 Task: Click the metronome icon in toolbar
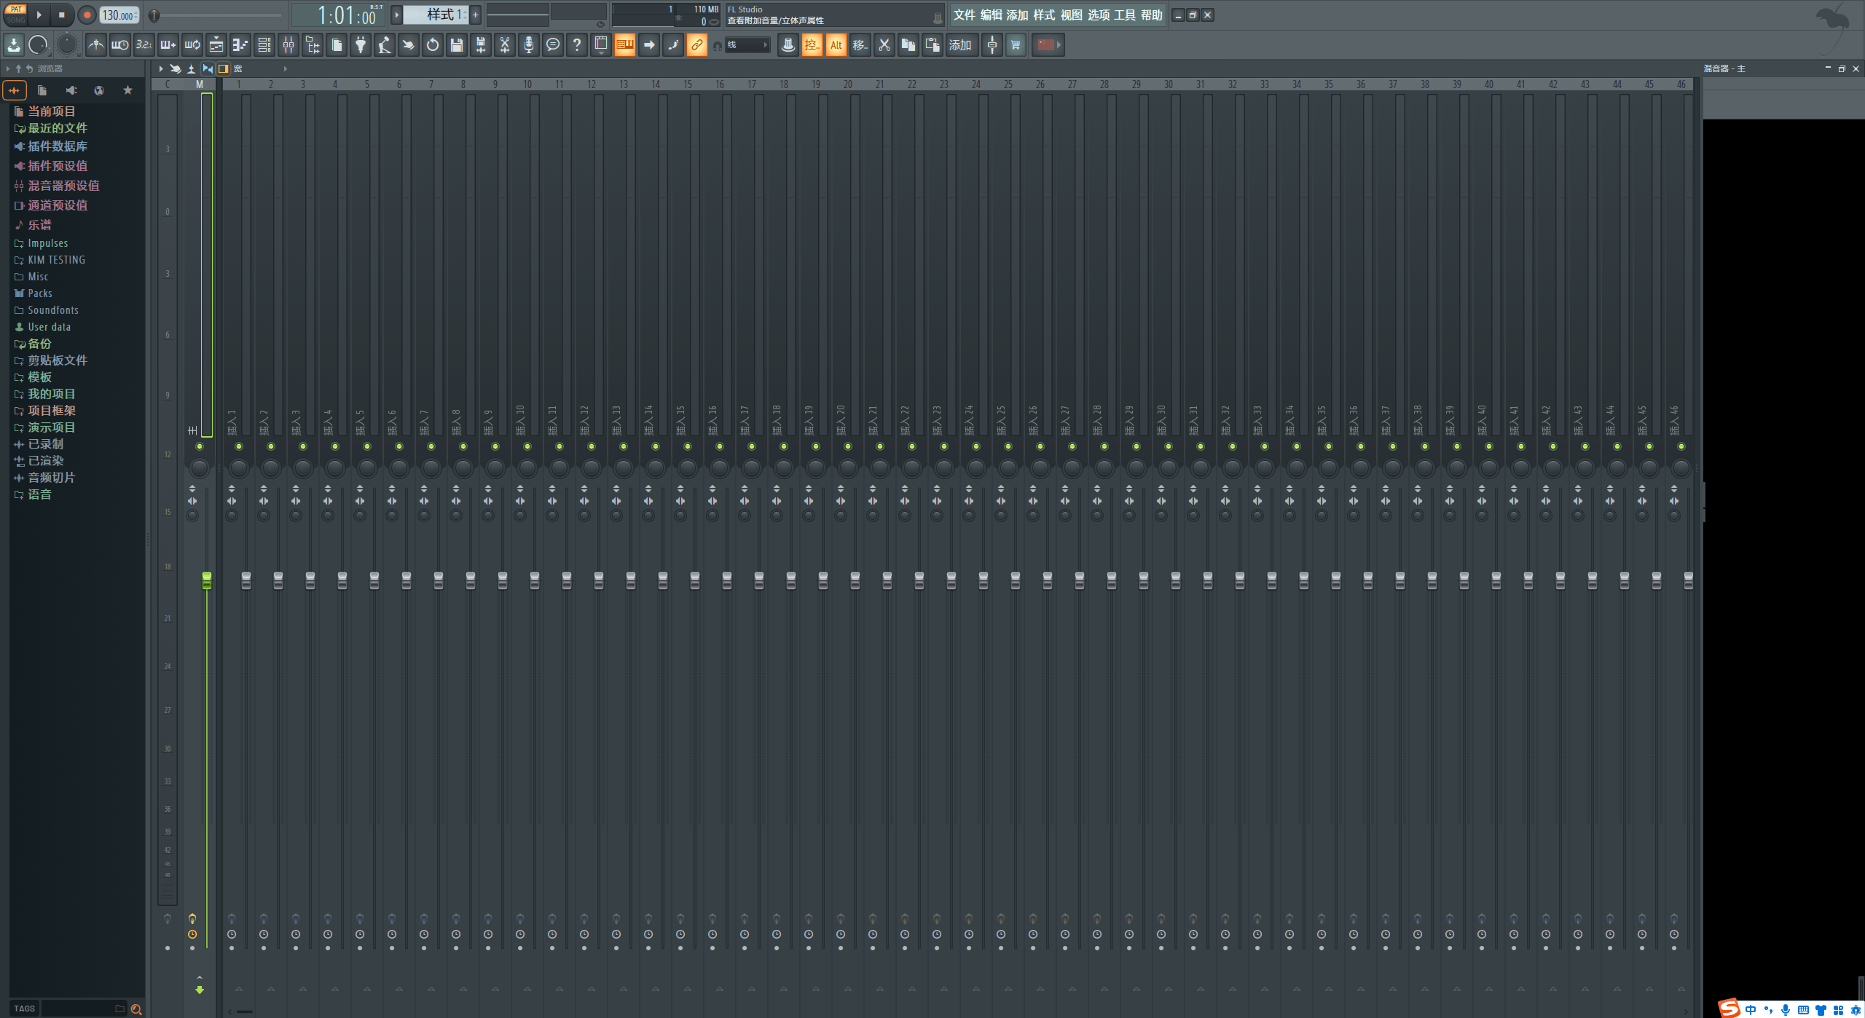click(95, 45)
